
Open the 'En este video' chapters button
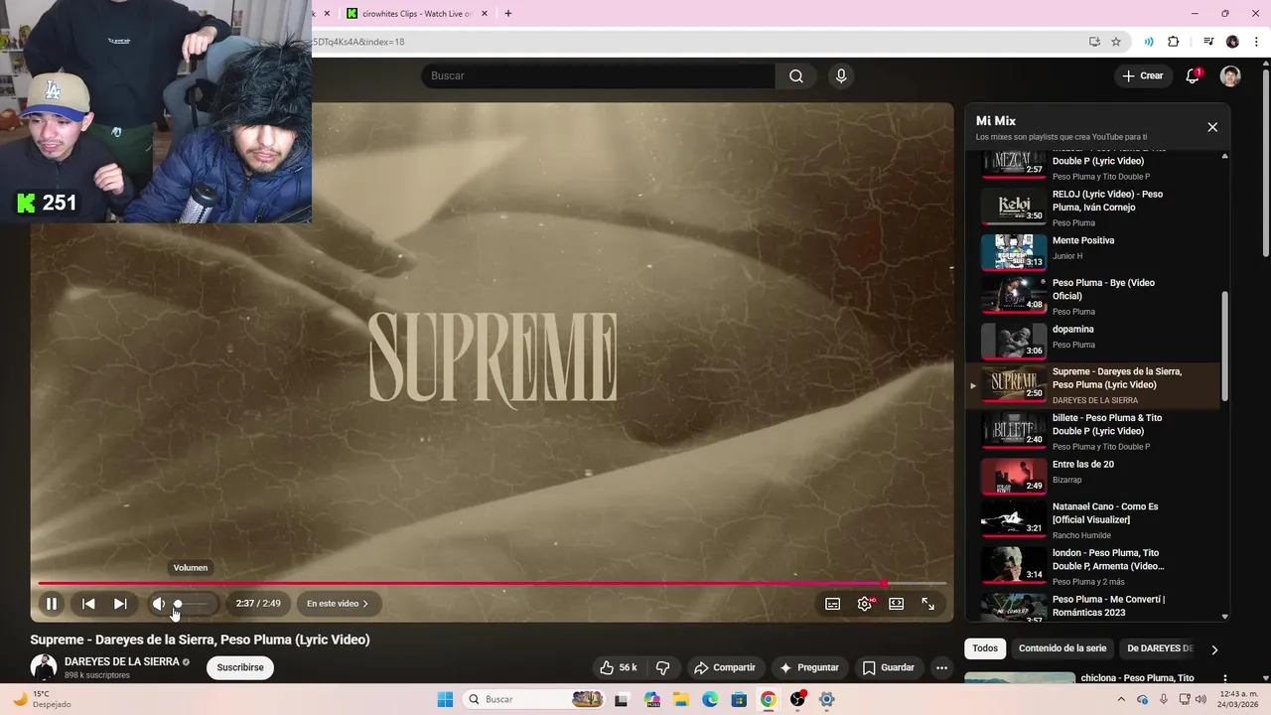pyautogui.click(x=338, y=604)
